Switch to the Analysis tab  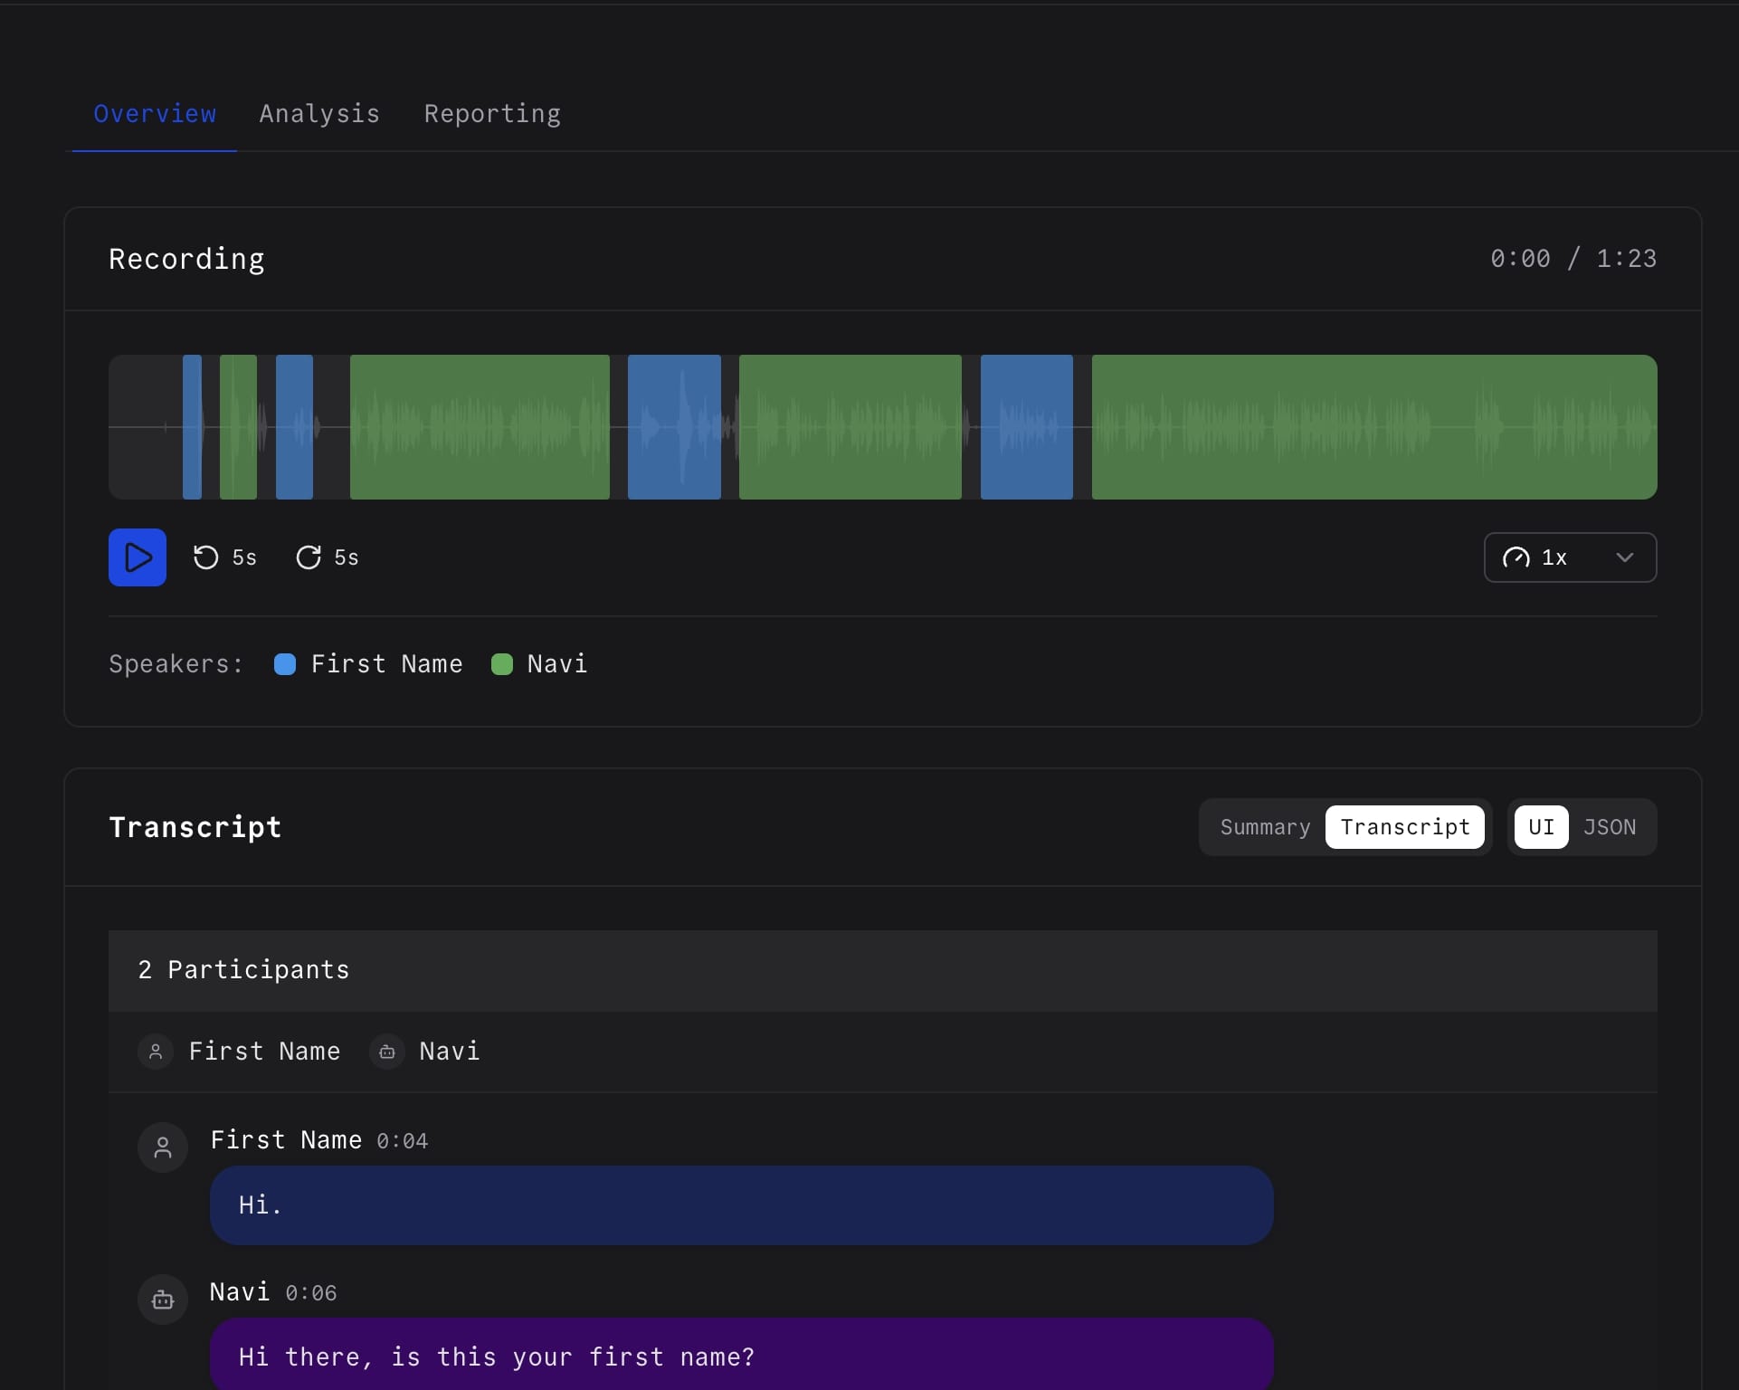point(319,114)
